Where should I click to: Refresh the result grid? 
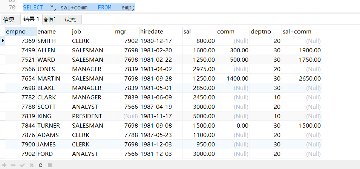pyautogui.click(x=41, y=165)
